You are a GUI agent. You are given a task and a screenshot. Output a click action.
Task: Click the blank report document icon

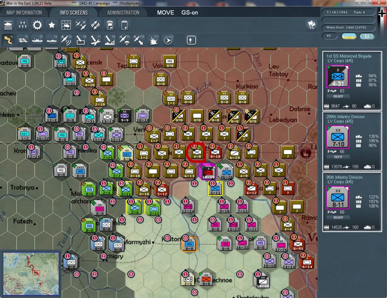pos(124,25)
